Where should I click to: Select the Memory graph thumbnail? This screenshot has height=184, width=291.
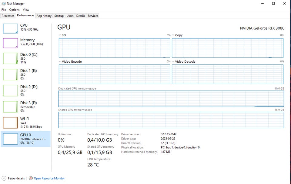[11, 43]
